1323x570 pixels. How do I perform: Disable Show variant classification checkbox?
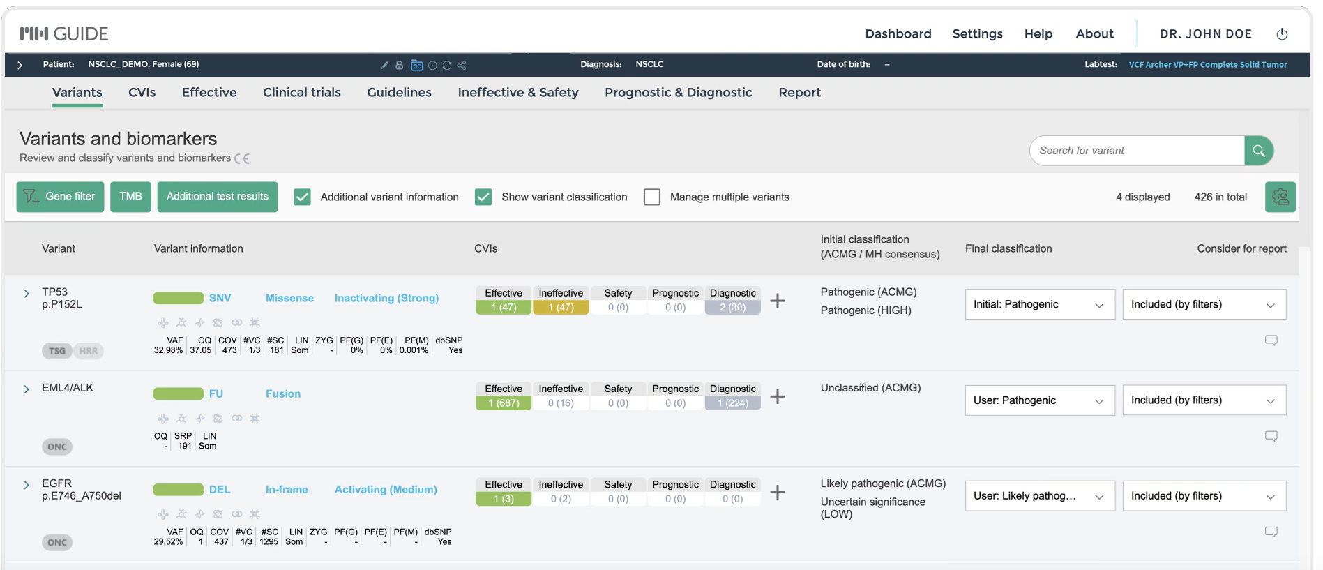coord(483,197)
